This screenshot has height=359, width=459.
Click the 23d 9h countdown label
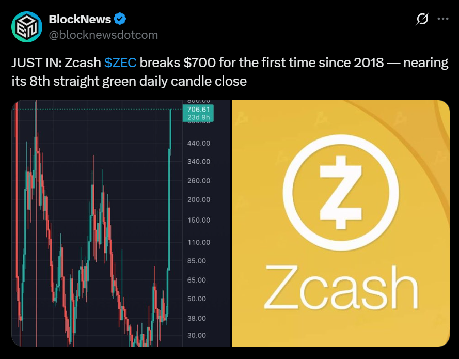click(x=198, y=117)
